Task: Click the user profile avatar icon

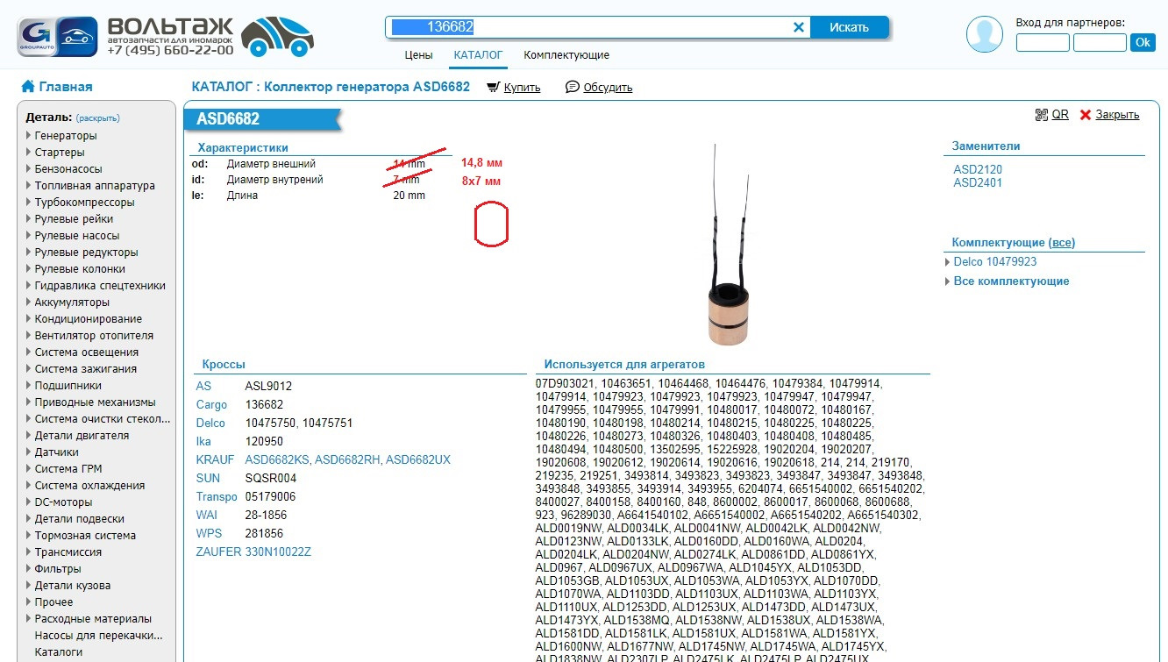Action: [x=984, y=34]
